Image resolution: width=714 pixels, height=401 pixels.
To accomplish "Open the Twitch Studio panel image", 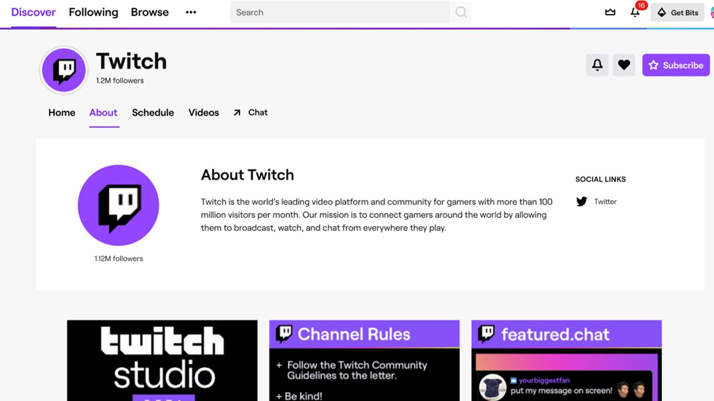I will click(x=162, y=360).
